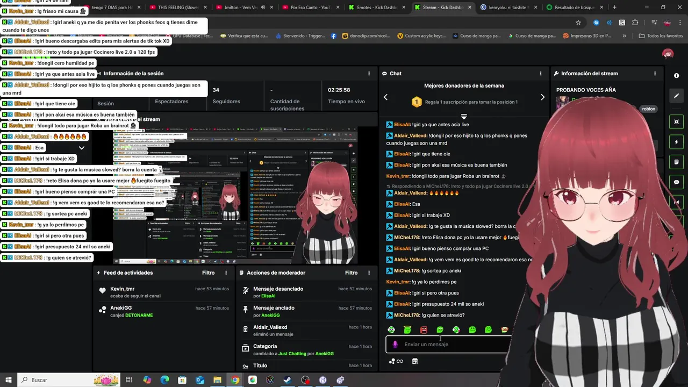Open Todos los favoritos folder

click(661, 36)
